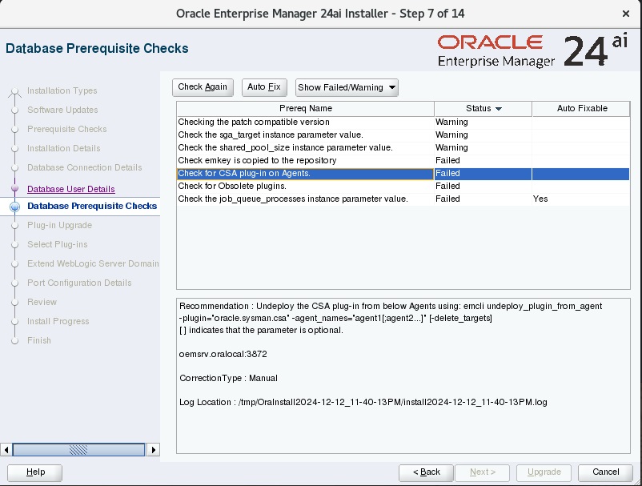642x486 pixels.
Task: Click the Database User Details step bullet
Action: coord(14,188)
